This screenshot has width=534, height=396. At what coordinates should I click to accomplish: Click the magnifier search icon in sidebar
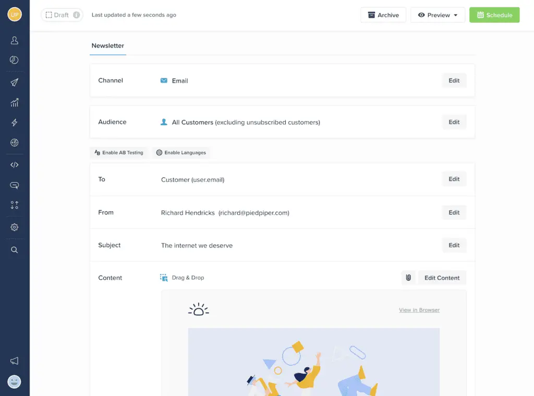coord(15,250)
